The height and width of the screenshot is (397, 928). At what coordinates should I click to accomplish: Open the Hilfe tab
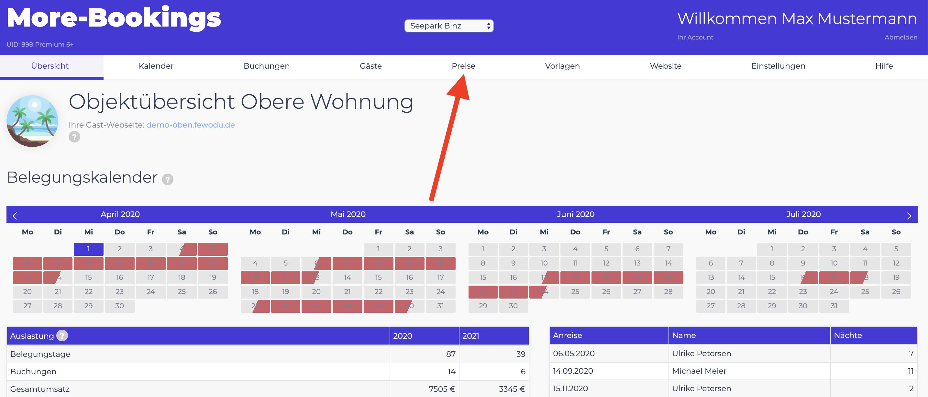[x=884, y=66]
